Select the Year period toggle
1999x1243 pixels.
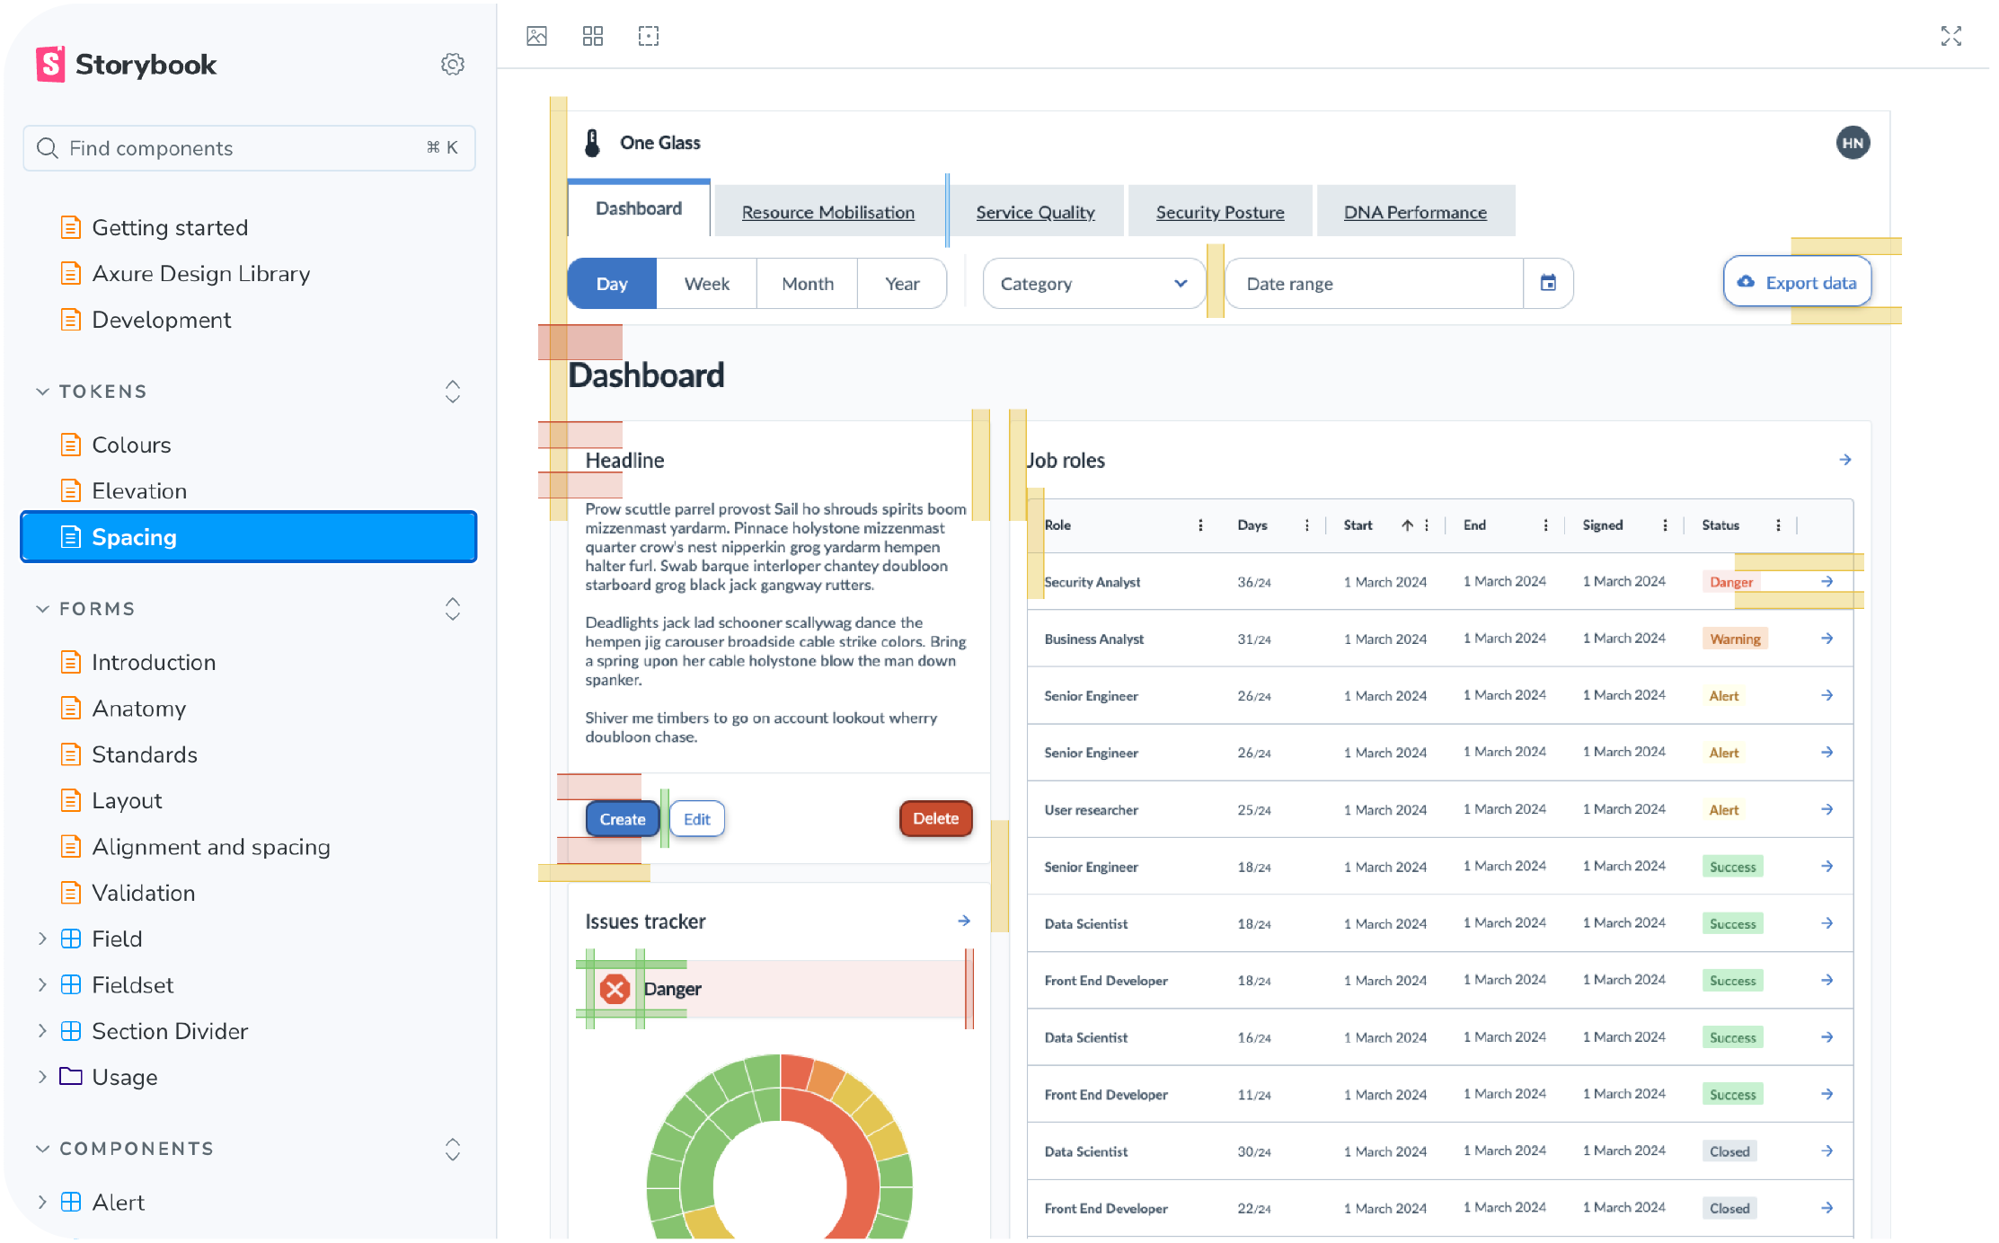coord(901,284)
